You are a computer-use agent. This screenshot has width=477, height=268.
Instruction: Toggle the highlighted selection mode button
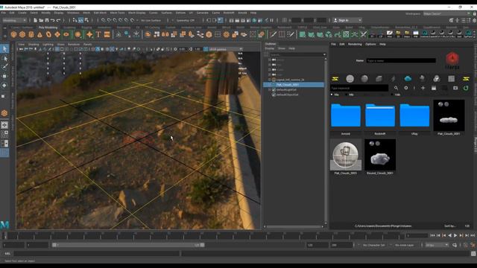click(x=80, y=20)
